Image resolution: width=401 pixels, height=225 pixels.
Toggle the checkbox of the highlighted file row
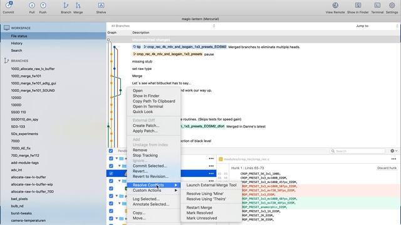click(111, 174)
